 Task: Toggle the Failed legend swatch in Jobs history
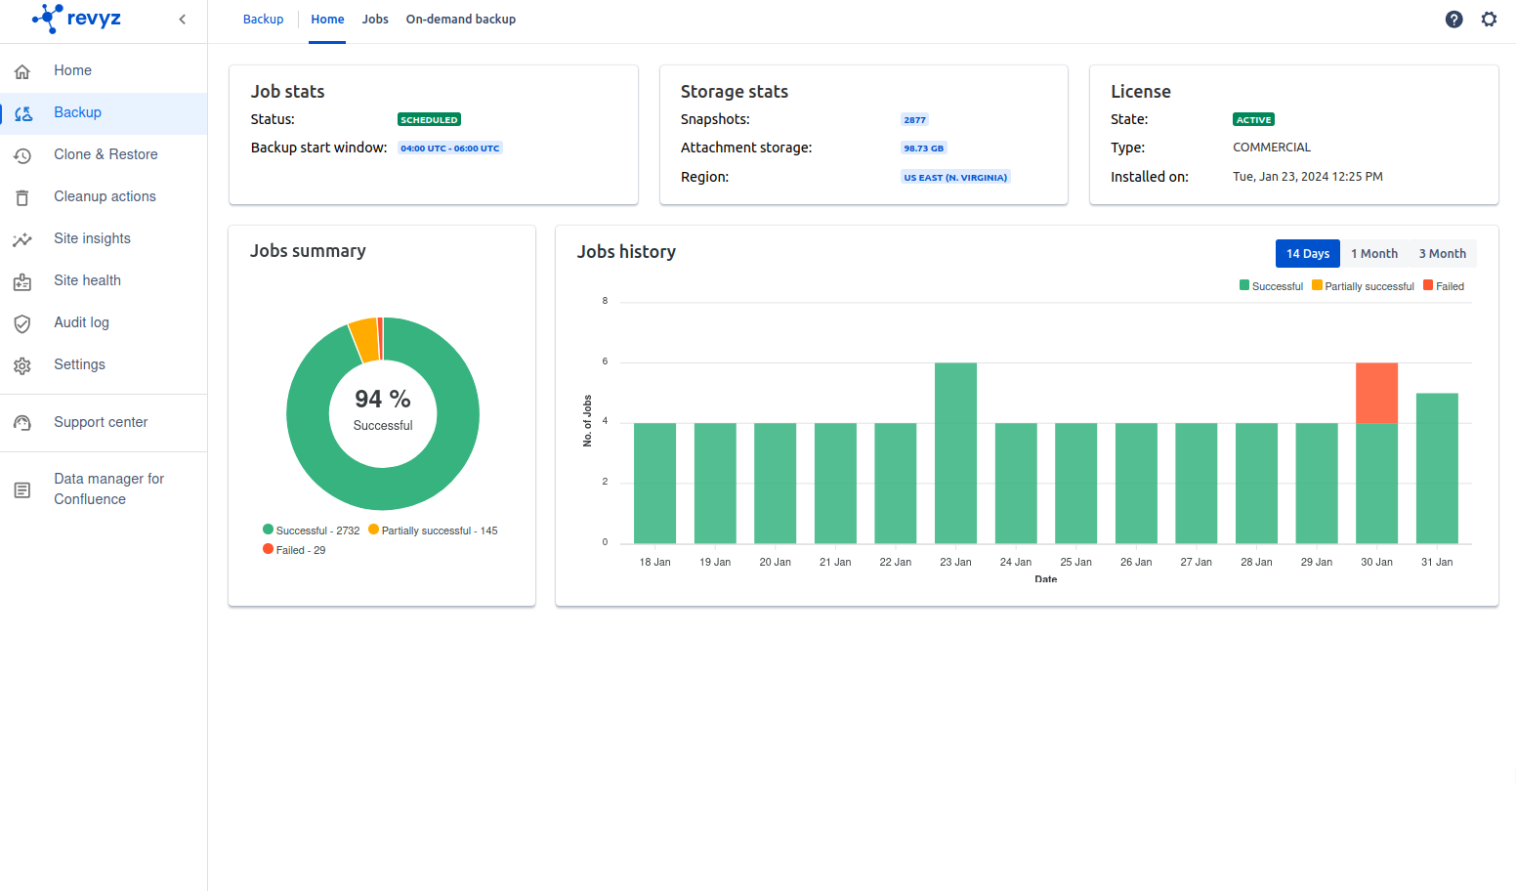point(1428,286)
